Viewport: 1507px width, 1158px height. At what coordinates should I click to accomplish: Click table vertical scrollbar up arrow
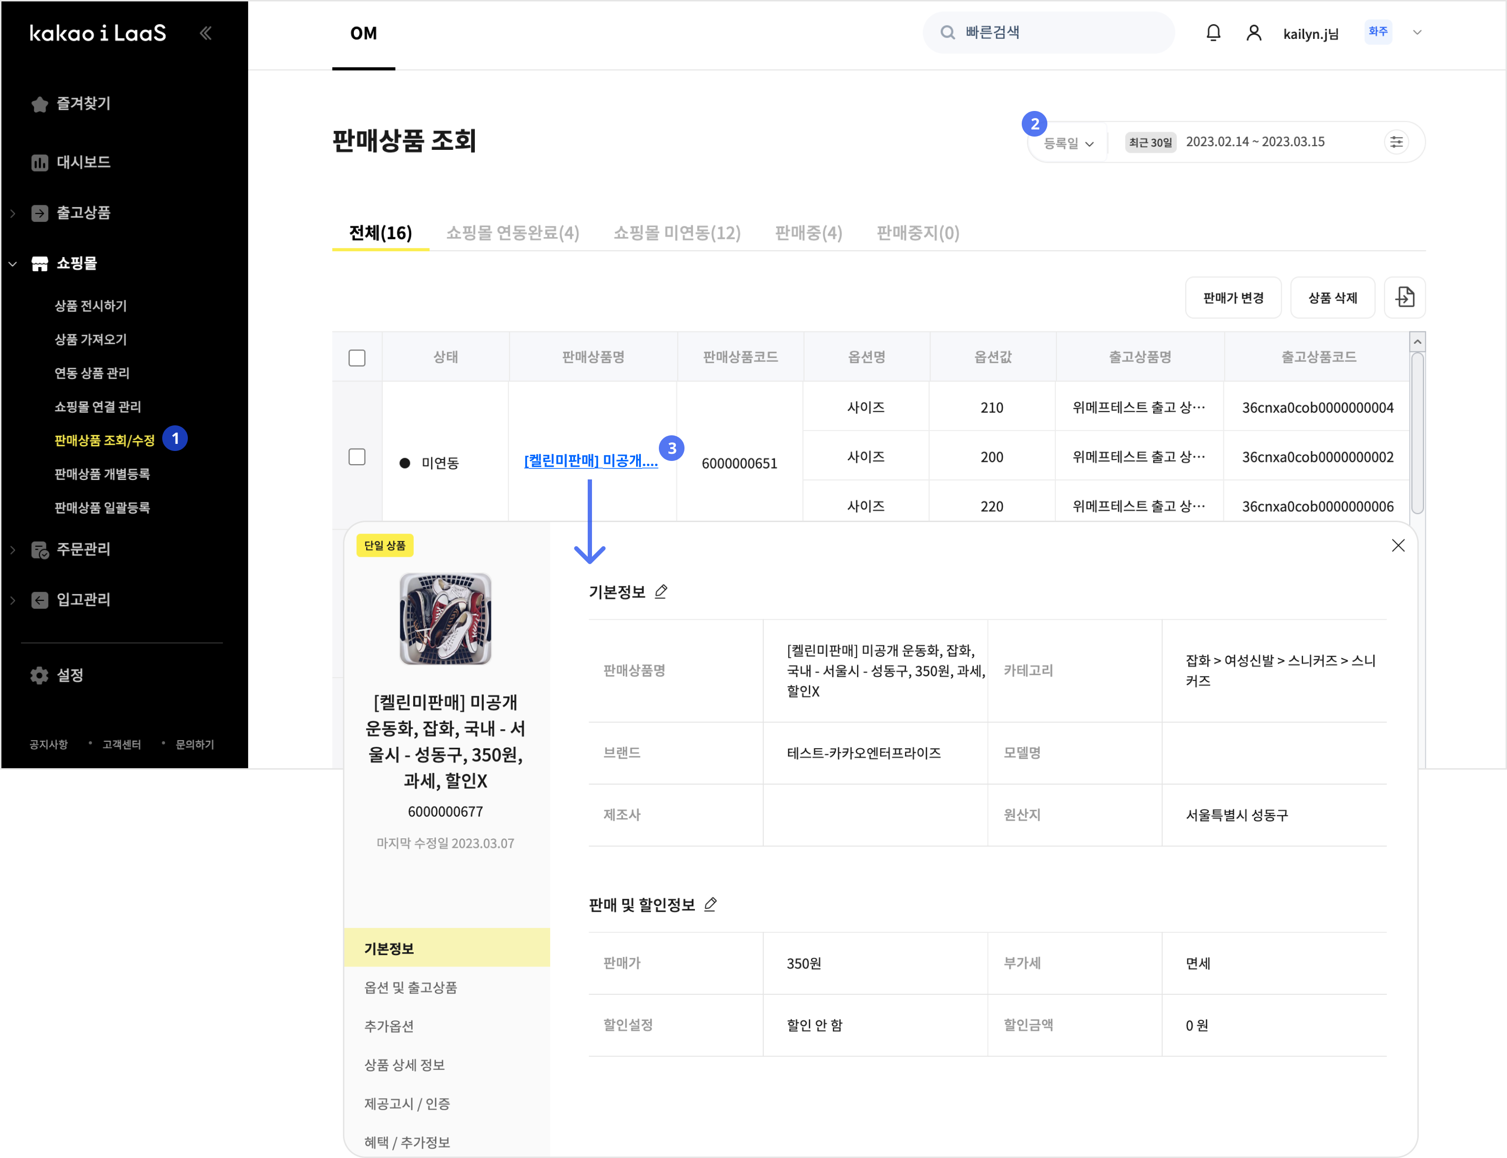pyautogui.click(x=1417, y=342)
